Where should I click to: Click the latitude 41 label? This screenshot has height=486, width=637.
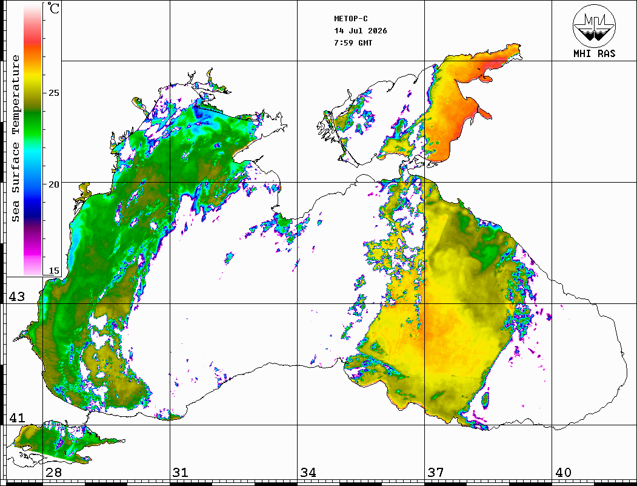click(x=17, y=417)
